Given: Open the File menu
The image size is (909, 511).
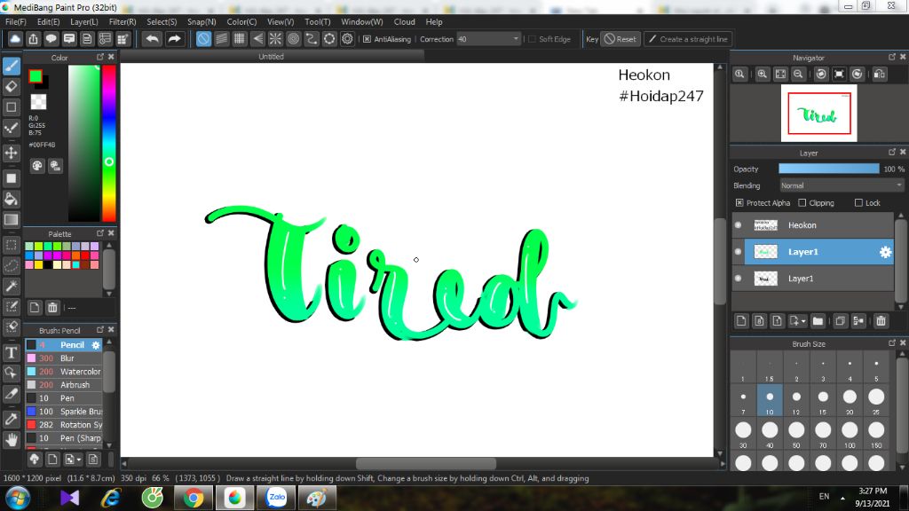Looking at the screenshot, I should (16, 22).
